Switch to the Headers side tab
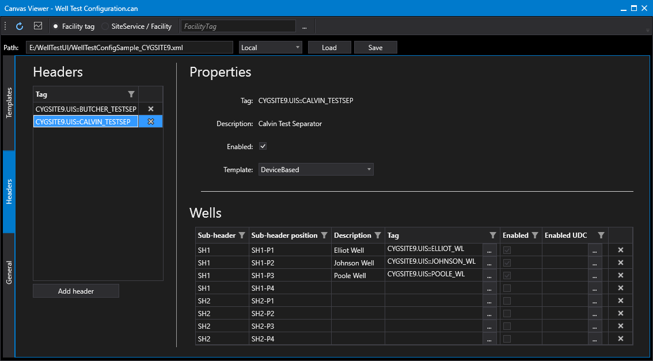 tap(9, 192)
